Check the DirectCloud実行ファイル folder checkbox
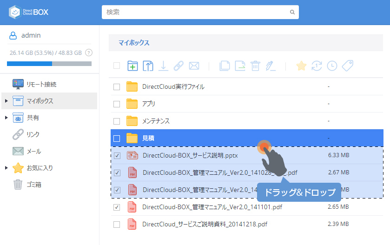The width and height of the screenshot is (390, 245). click(117, 87)
